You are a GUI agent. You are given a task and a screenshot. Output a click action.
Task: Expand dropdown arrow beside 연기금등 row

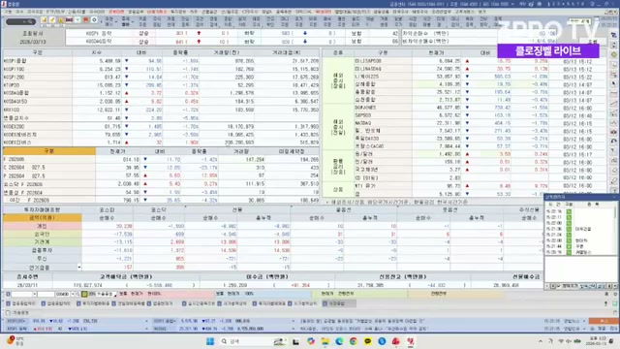click(79, 268)
